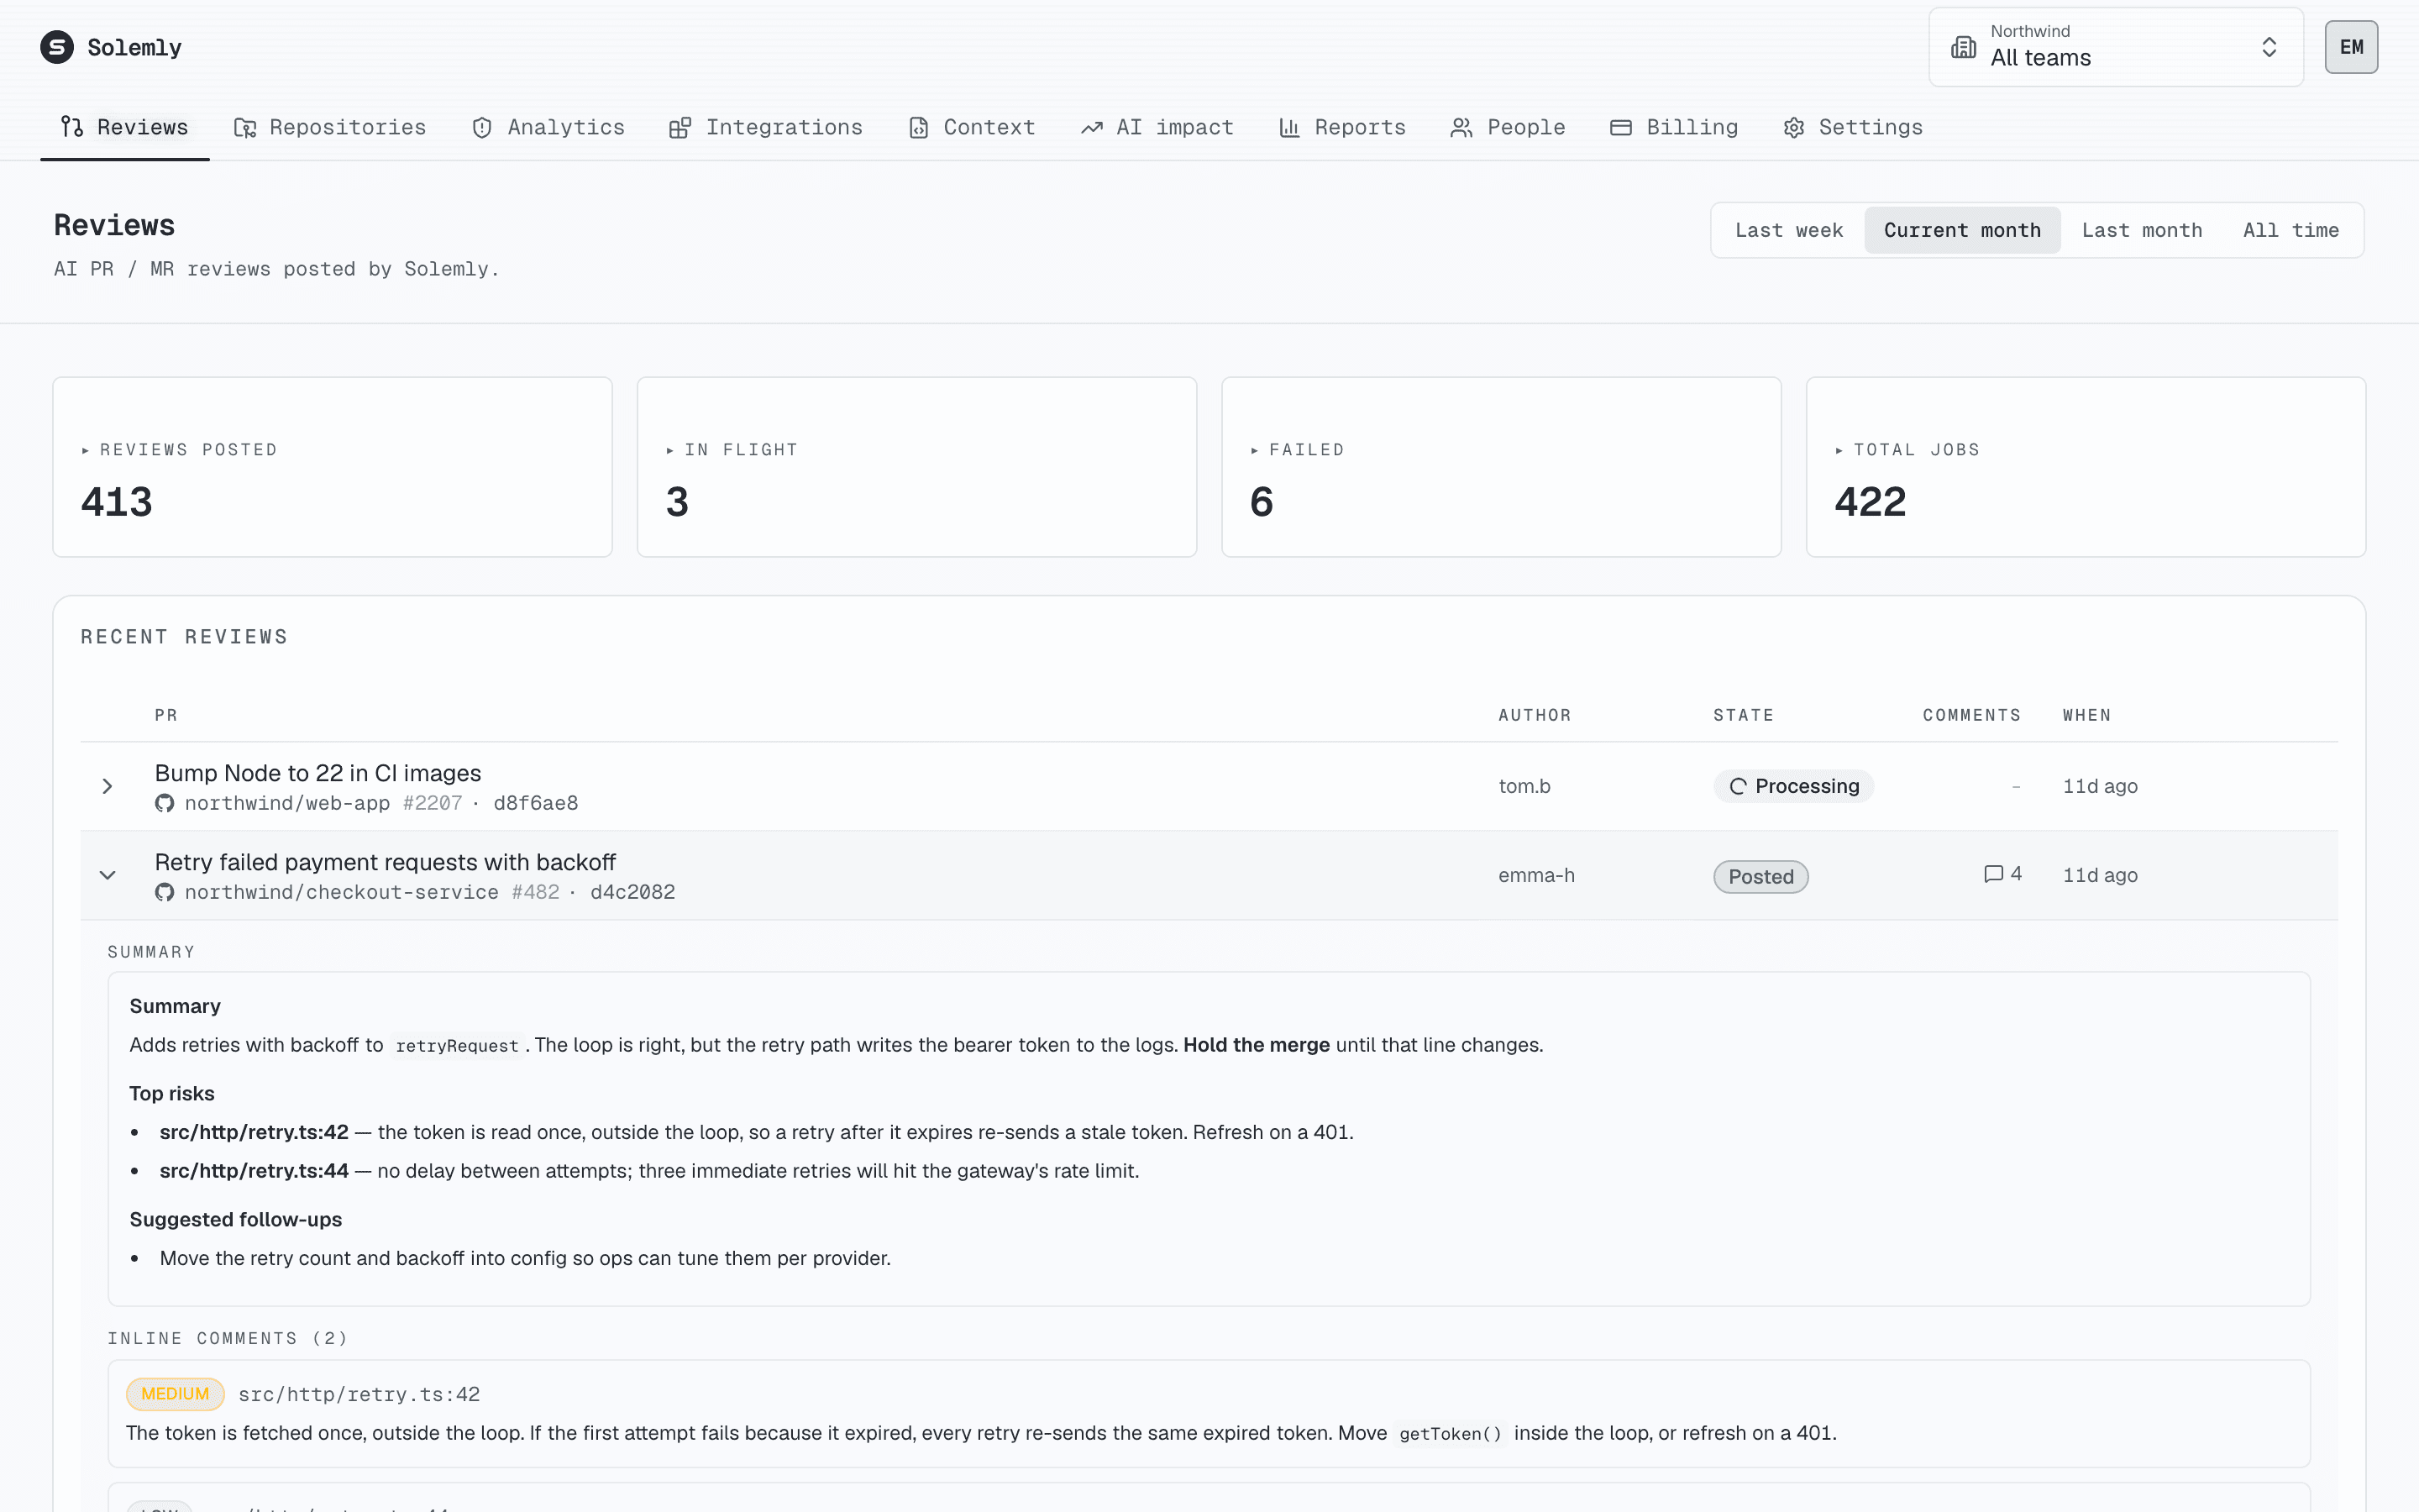Expand the In Flight card triangle
This screenshot has height=1512, width=2419.
click(x=671, y=451)
